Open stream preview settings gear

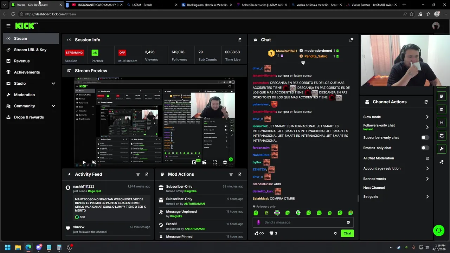coord(225,162)
